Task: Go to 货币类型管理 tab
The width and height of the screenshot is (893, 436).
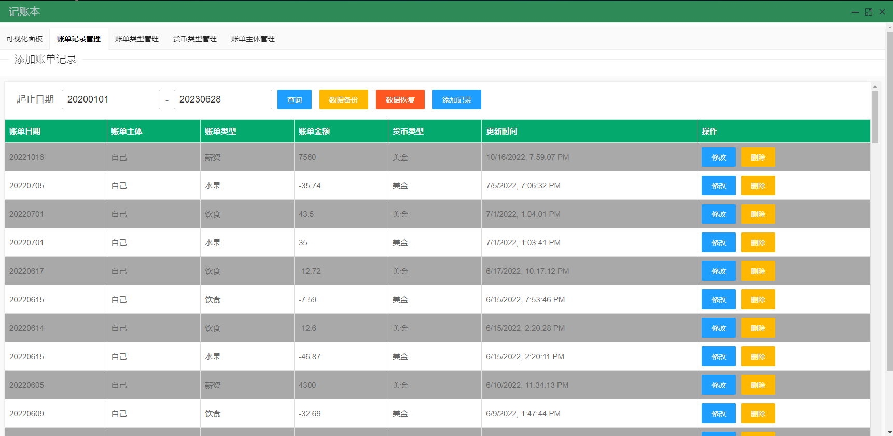Action: point(195,39)
